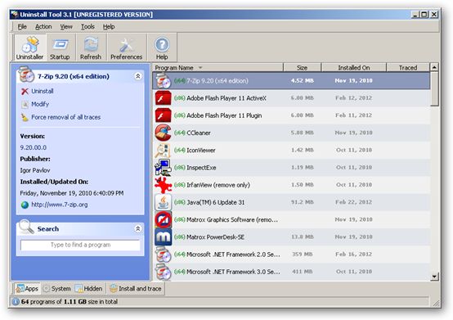Select the CCleaner program name
The image size is (453, 320).
pos(199,133)
